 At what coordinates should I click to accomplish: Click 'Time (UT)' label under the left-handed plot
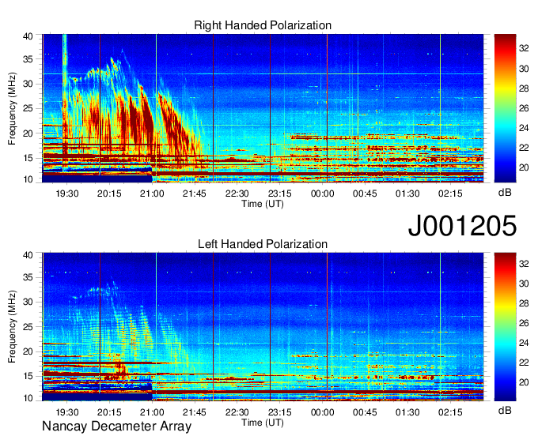[x=263, y=423]
